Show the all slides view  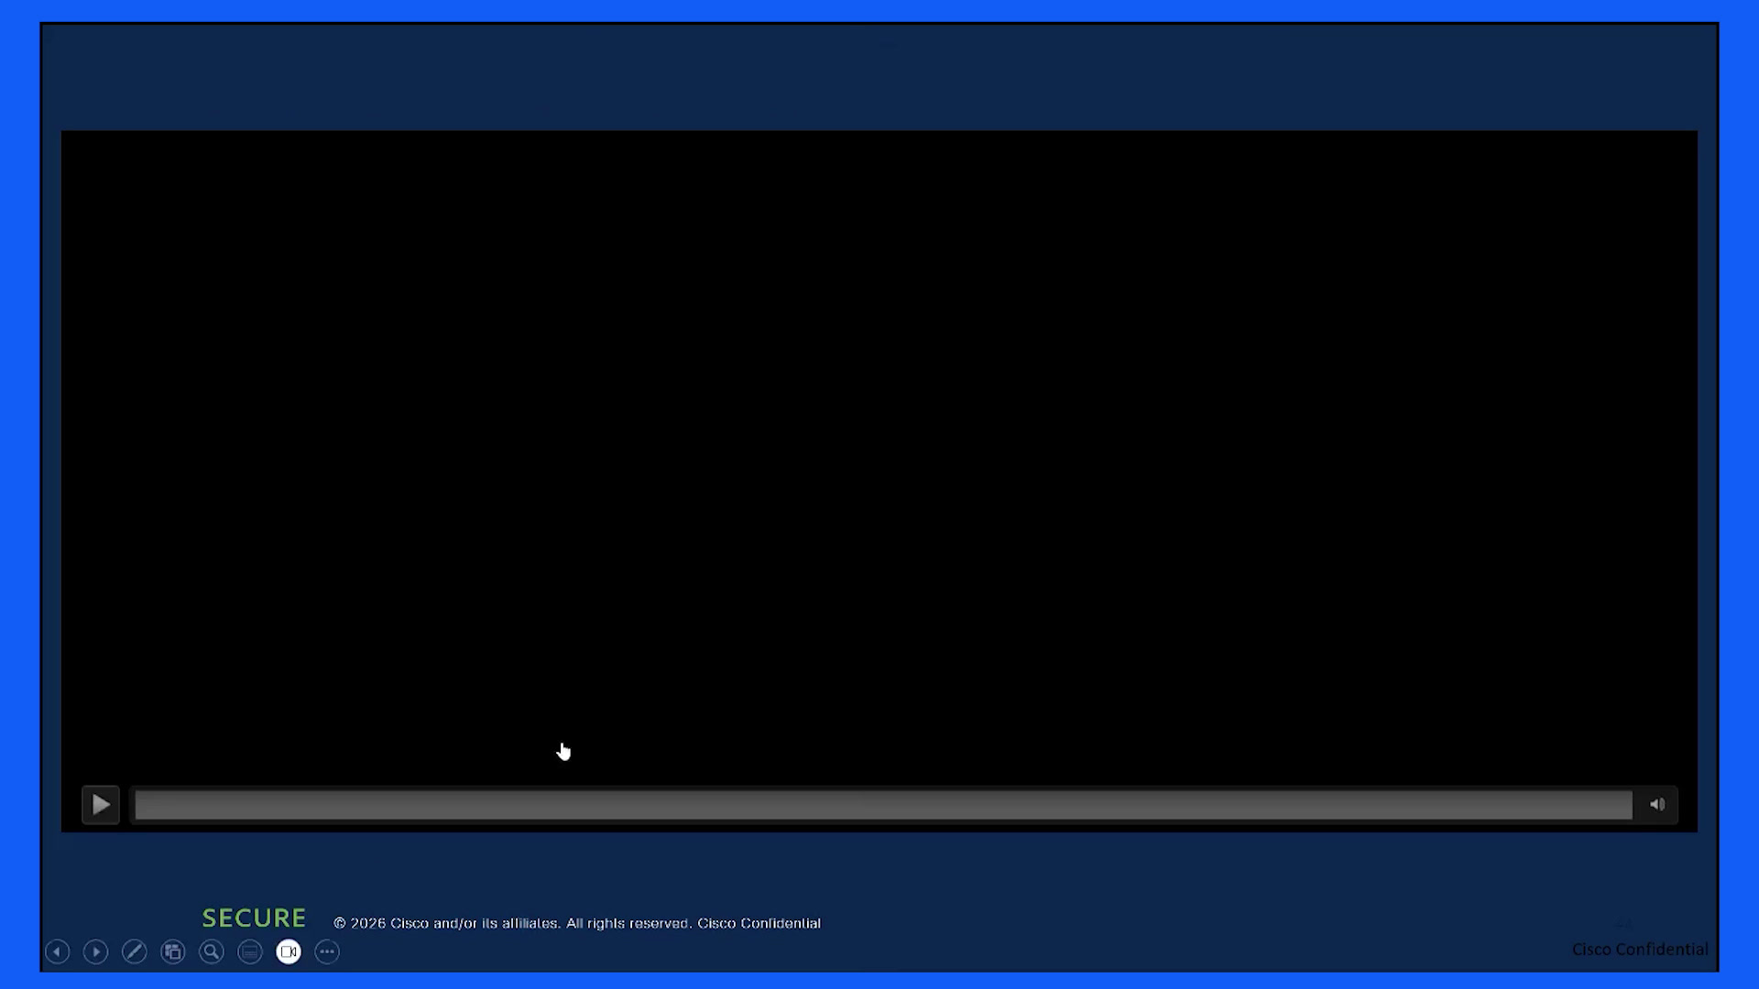(x=173, y=952)
